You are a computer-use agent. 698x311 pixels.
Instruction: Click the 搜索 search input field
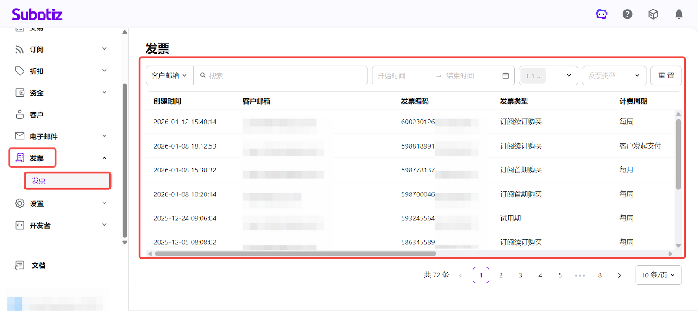click(284, 76)
